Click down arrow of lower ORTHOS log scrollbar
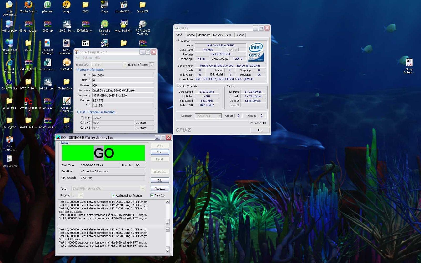 (168, 251)
